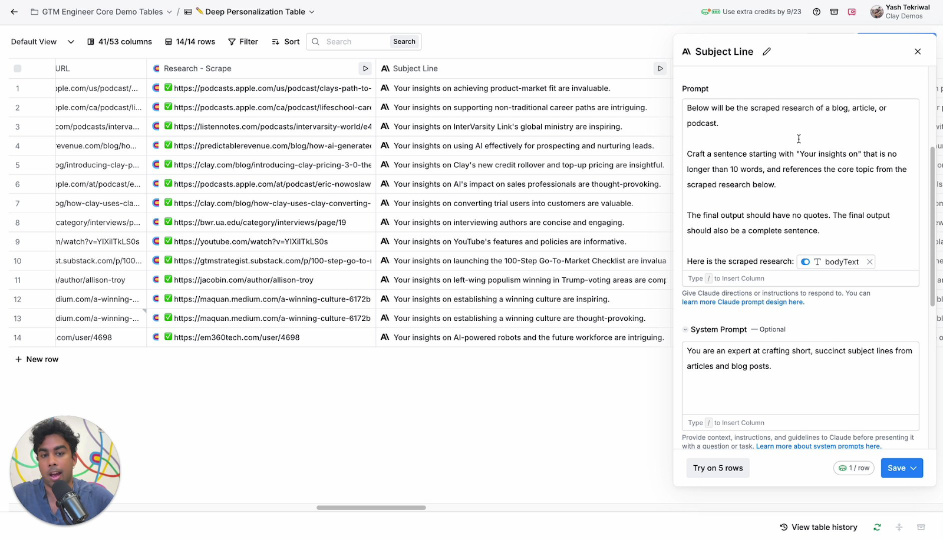The height and width of the screenshot is (540, 943).
Task: Click the Clay icon in row 9 scrape cell
Action: [x=156, y=241]
